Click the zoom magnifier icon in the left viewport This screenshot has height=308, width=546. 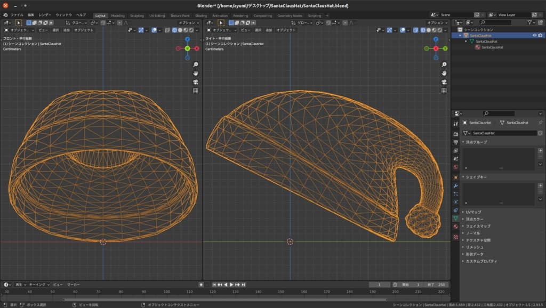point(196,64)
